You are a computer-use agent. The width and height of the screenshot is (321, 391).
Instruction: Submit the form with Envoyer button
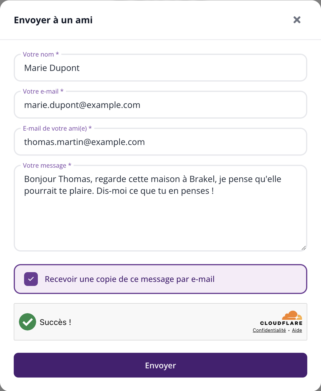[160, 365]
